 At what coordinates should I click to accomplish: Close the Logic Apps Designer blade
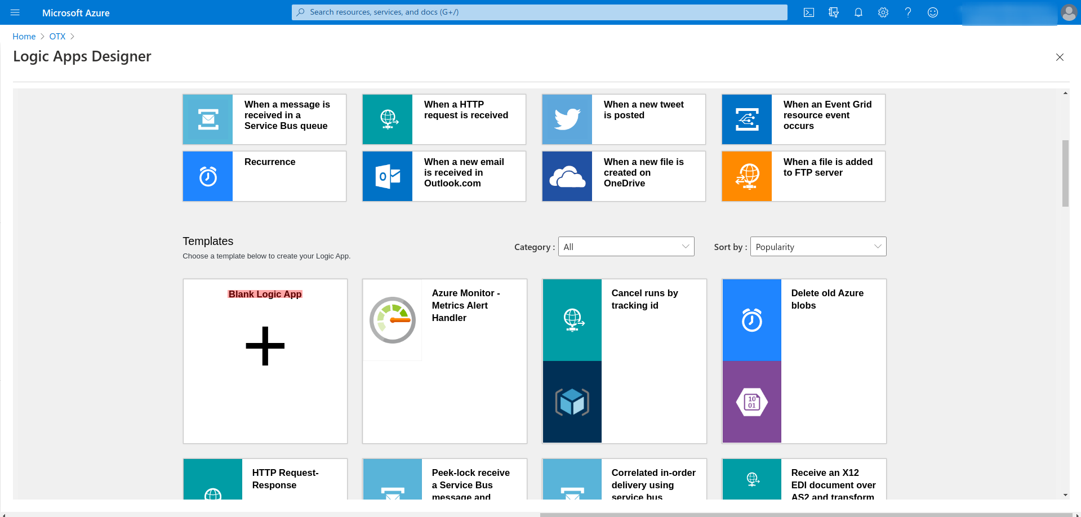click(x=1059, y=57)
